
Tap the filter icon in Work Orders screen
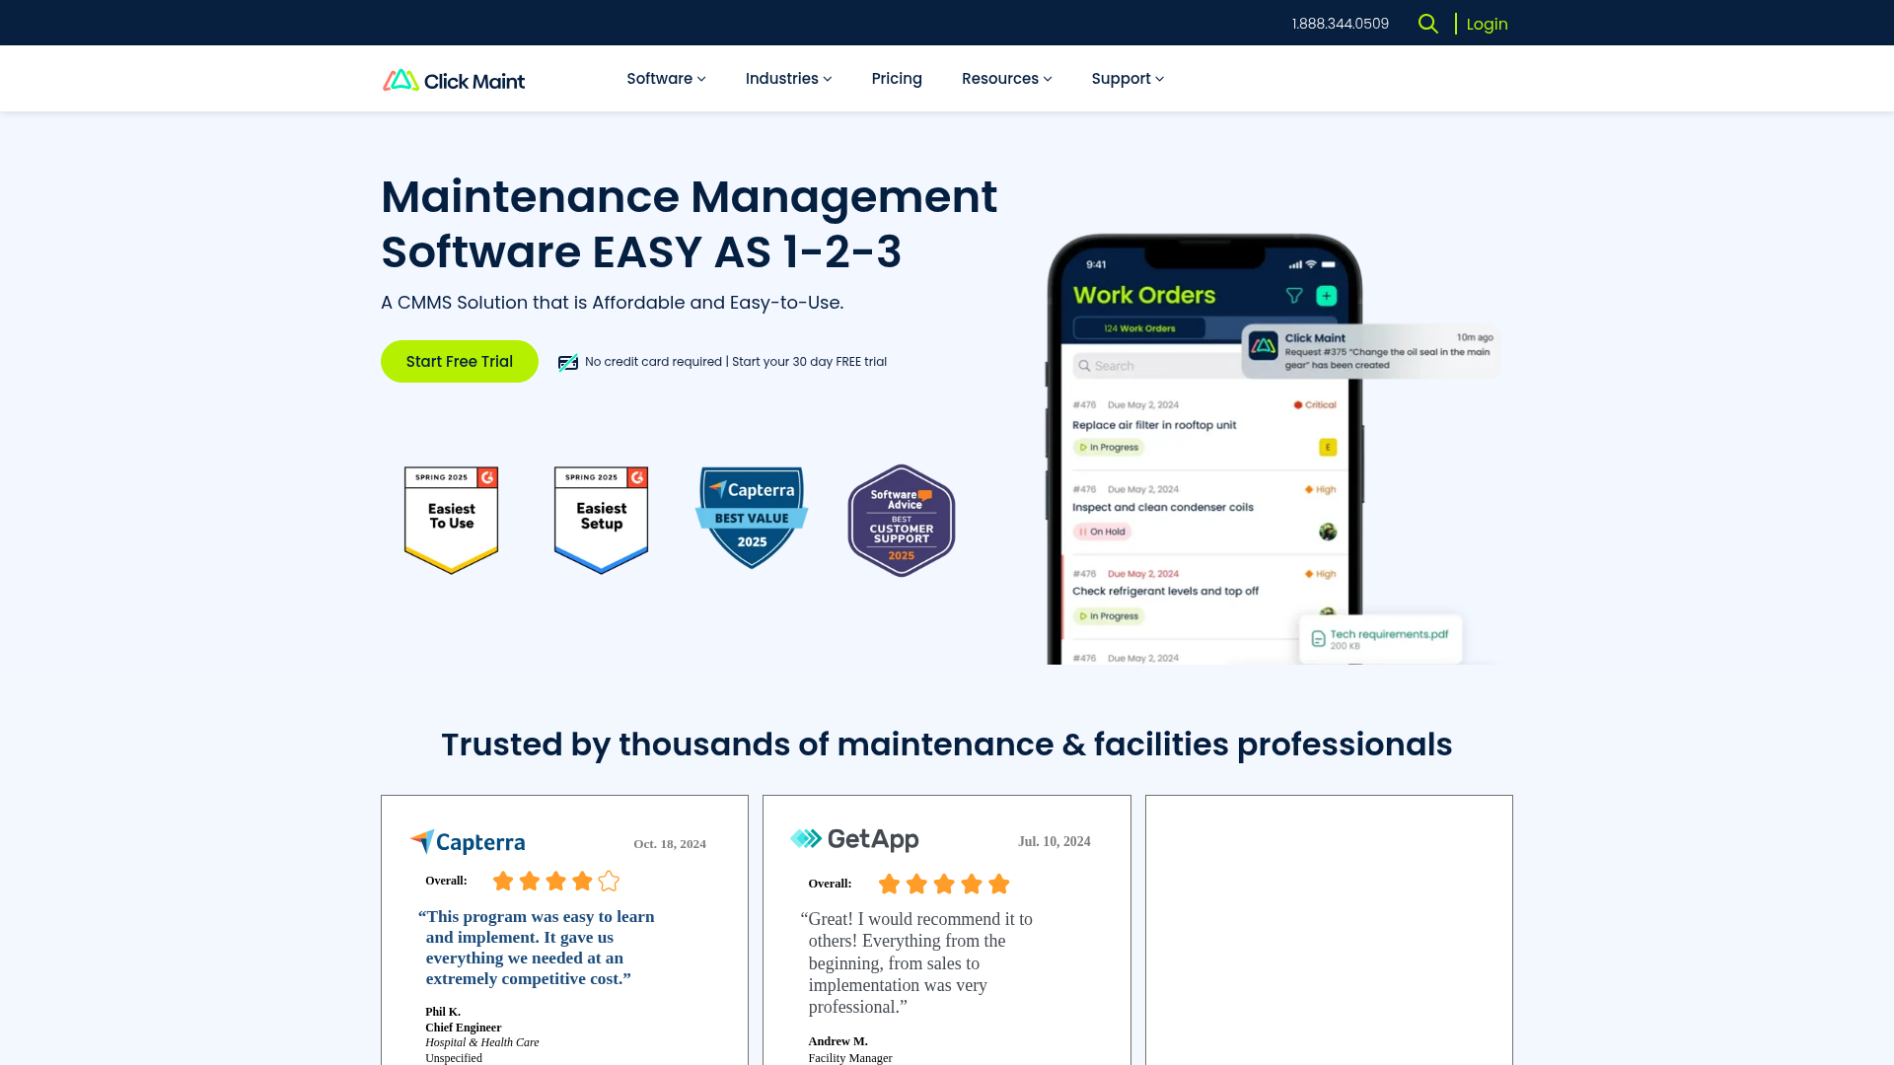coord(1293,295)
